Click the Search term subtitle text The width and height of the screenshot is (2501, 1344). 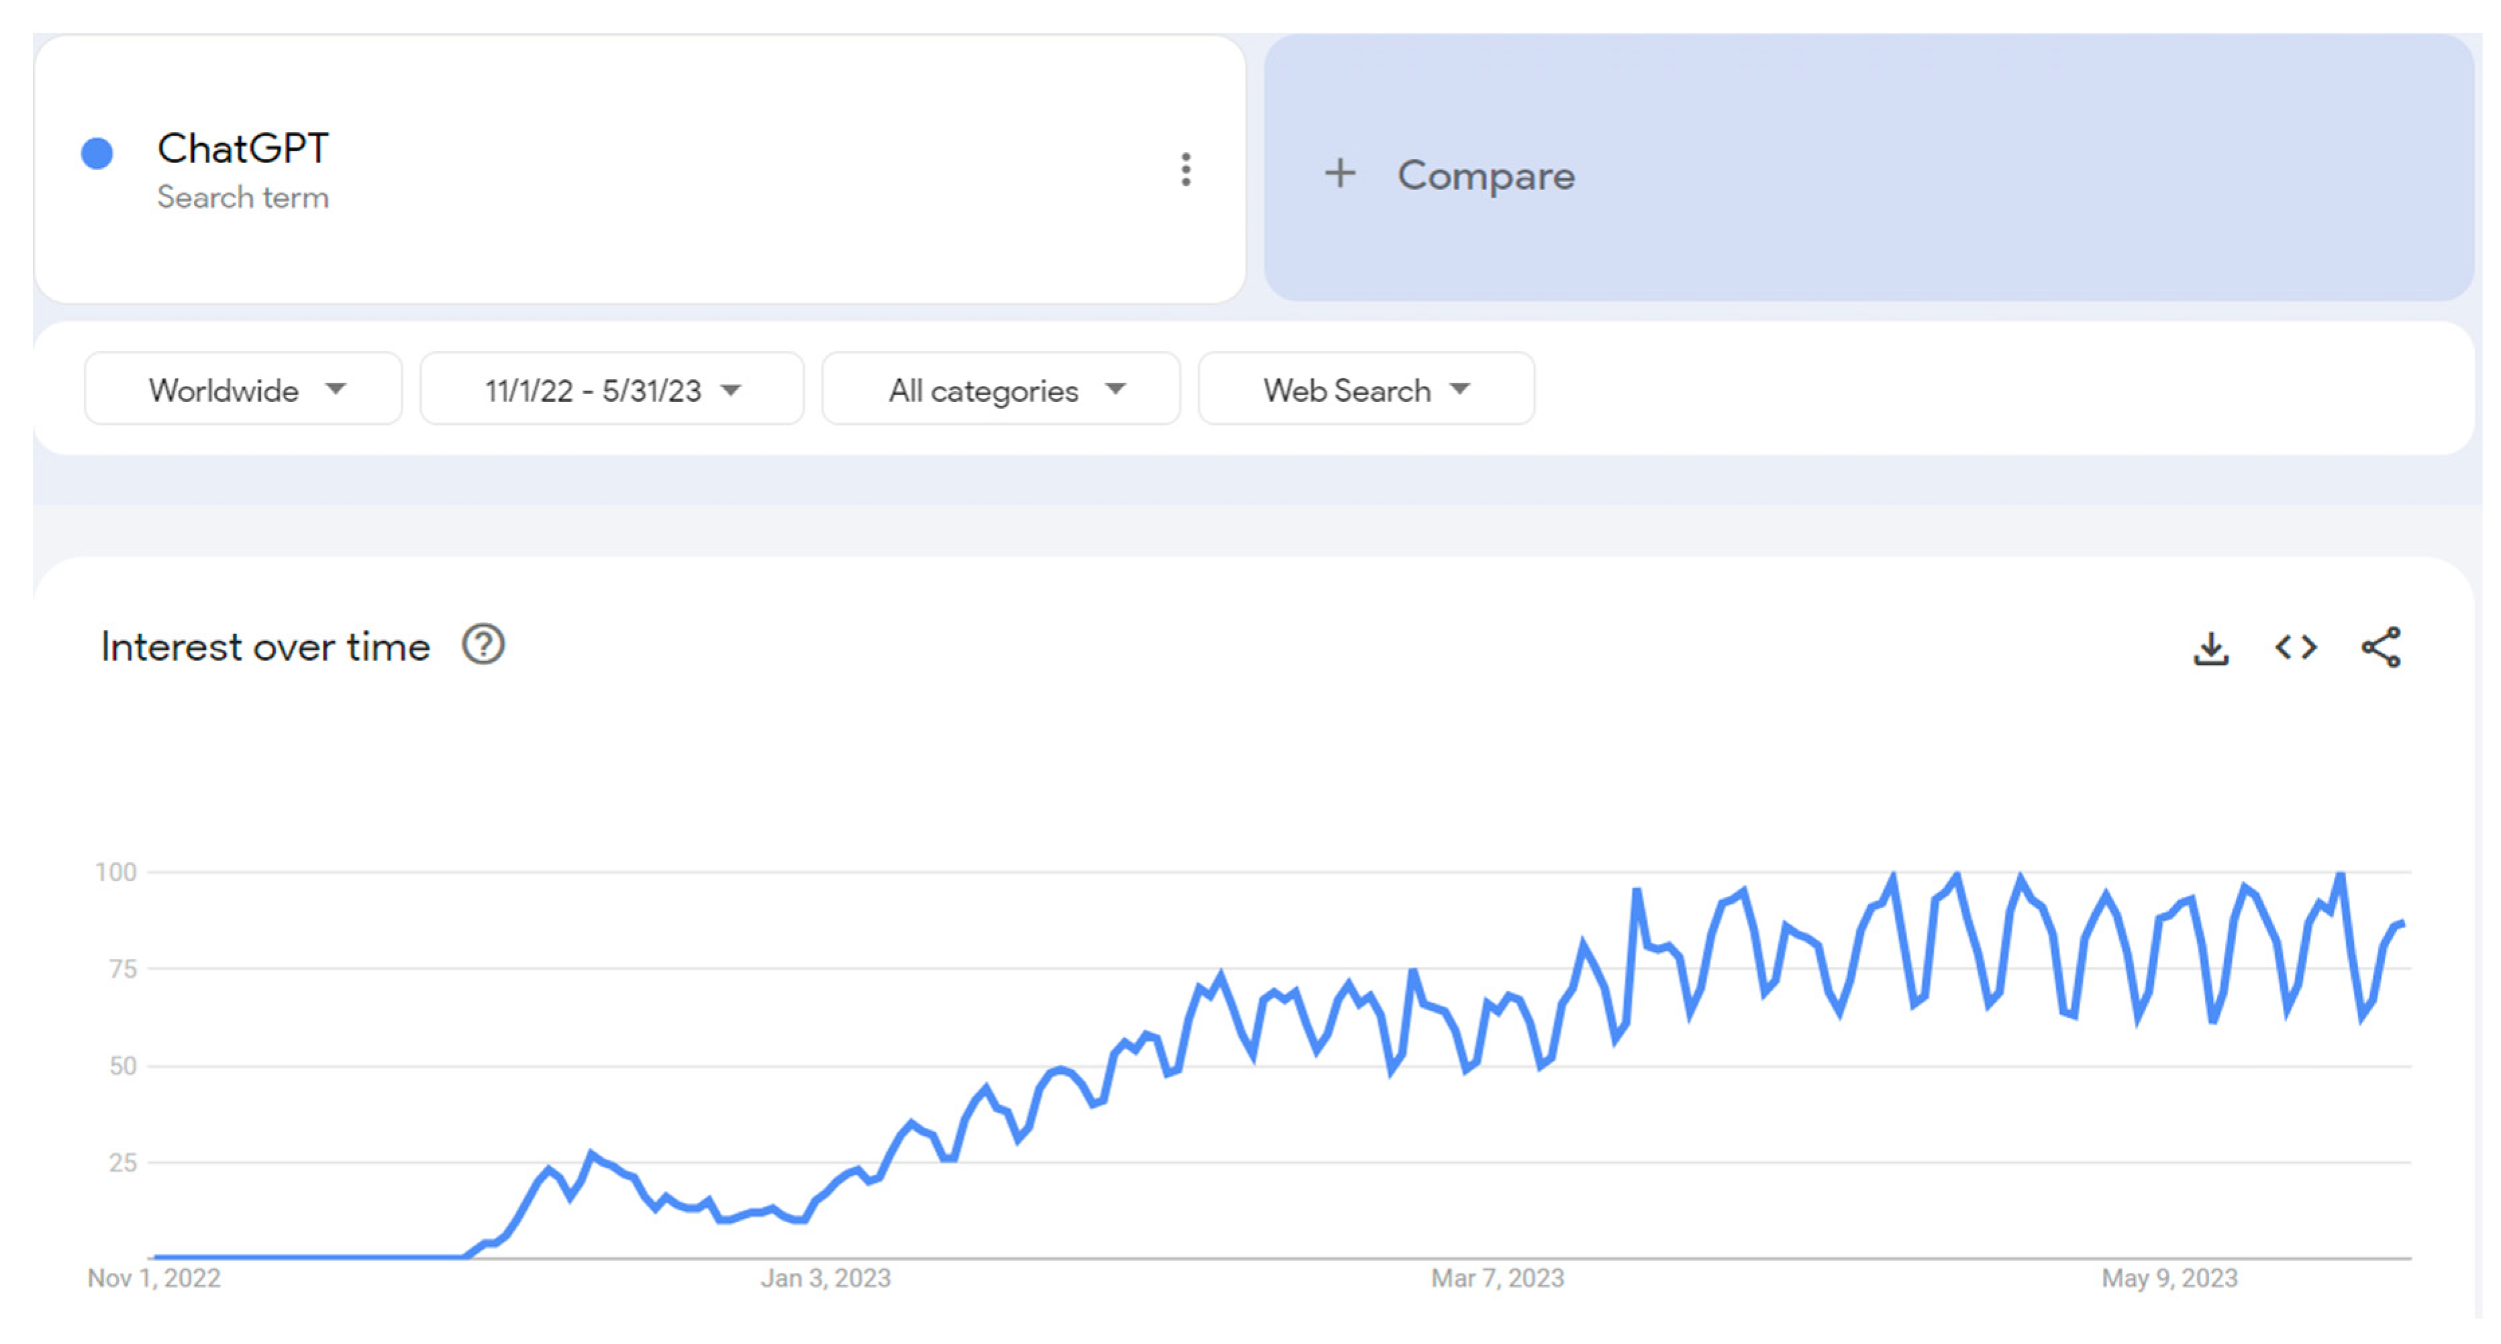click(243, 197)
